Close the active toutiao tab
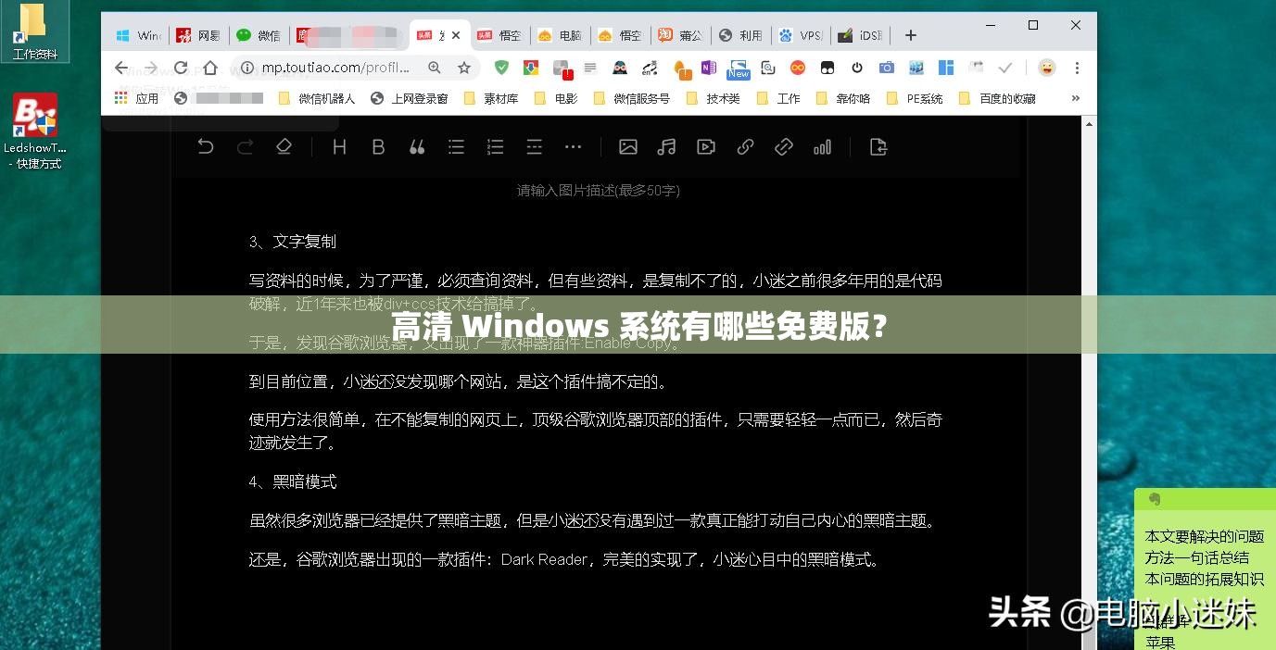Screen dimensions: 1276x650 pos(456,35)
